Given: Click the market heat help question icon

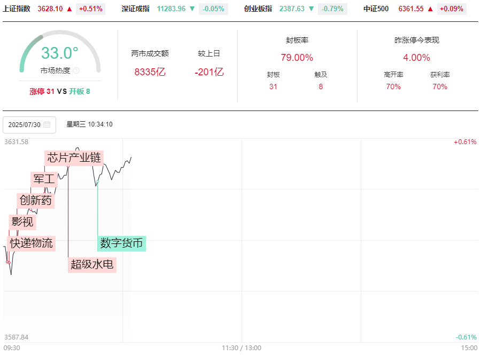Looking at the screenshot, I should click(76, 70).
